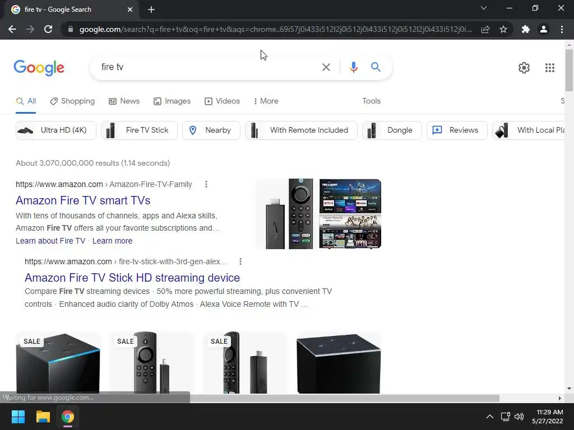This screenshot has height=430, width=574.
Task: Open options for Amazon-Fire-TV-Family result
Action: point(206,184)
